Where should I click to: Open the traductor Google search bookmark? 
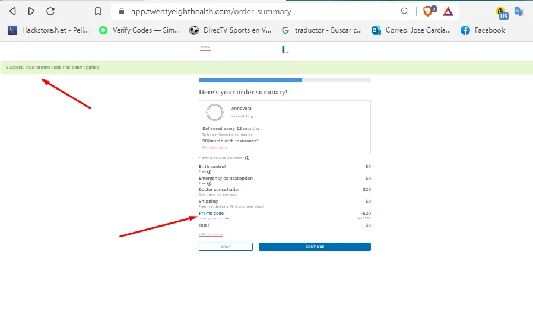point(322,30)
